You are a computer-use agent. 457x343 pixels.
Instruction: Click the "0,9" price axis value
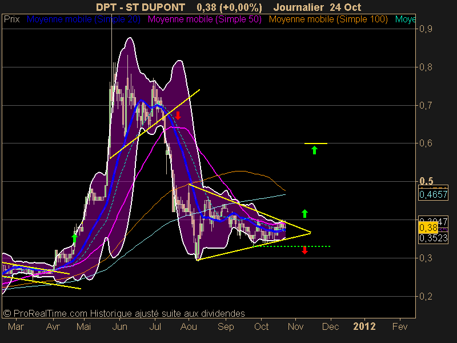tap(426, 29)
